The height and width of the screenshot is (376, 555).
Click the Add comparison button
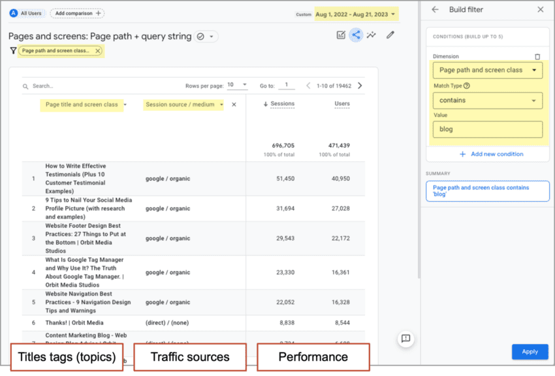pyautogui.click(x=77, y=13)
